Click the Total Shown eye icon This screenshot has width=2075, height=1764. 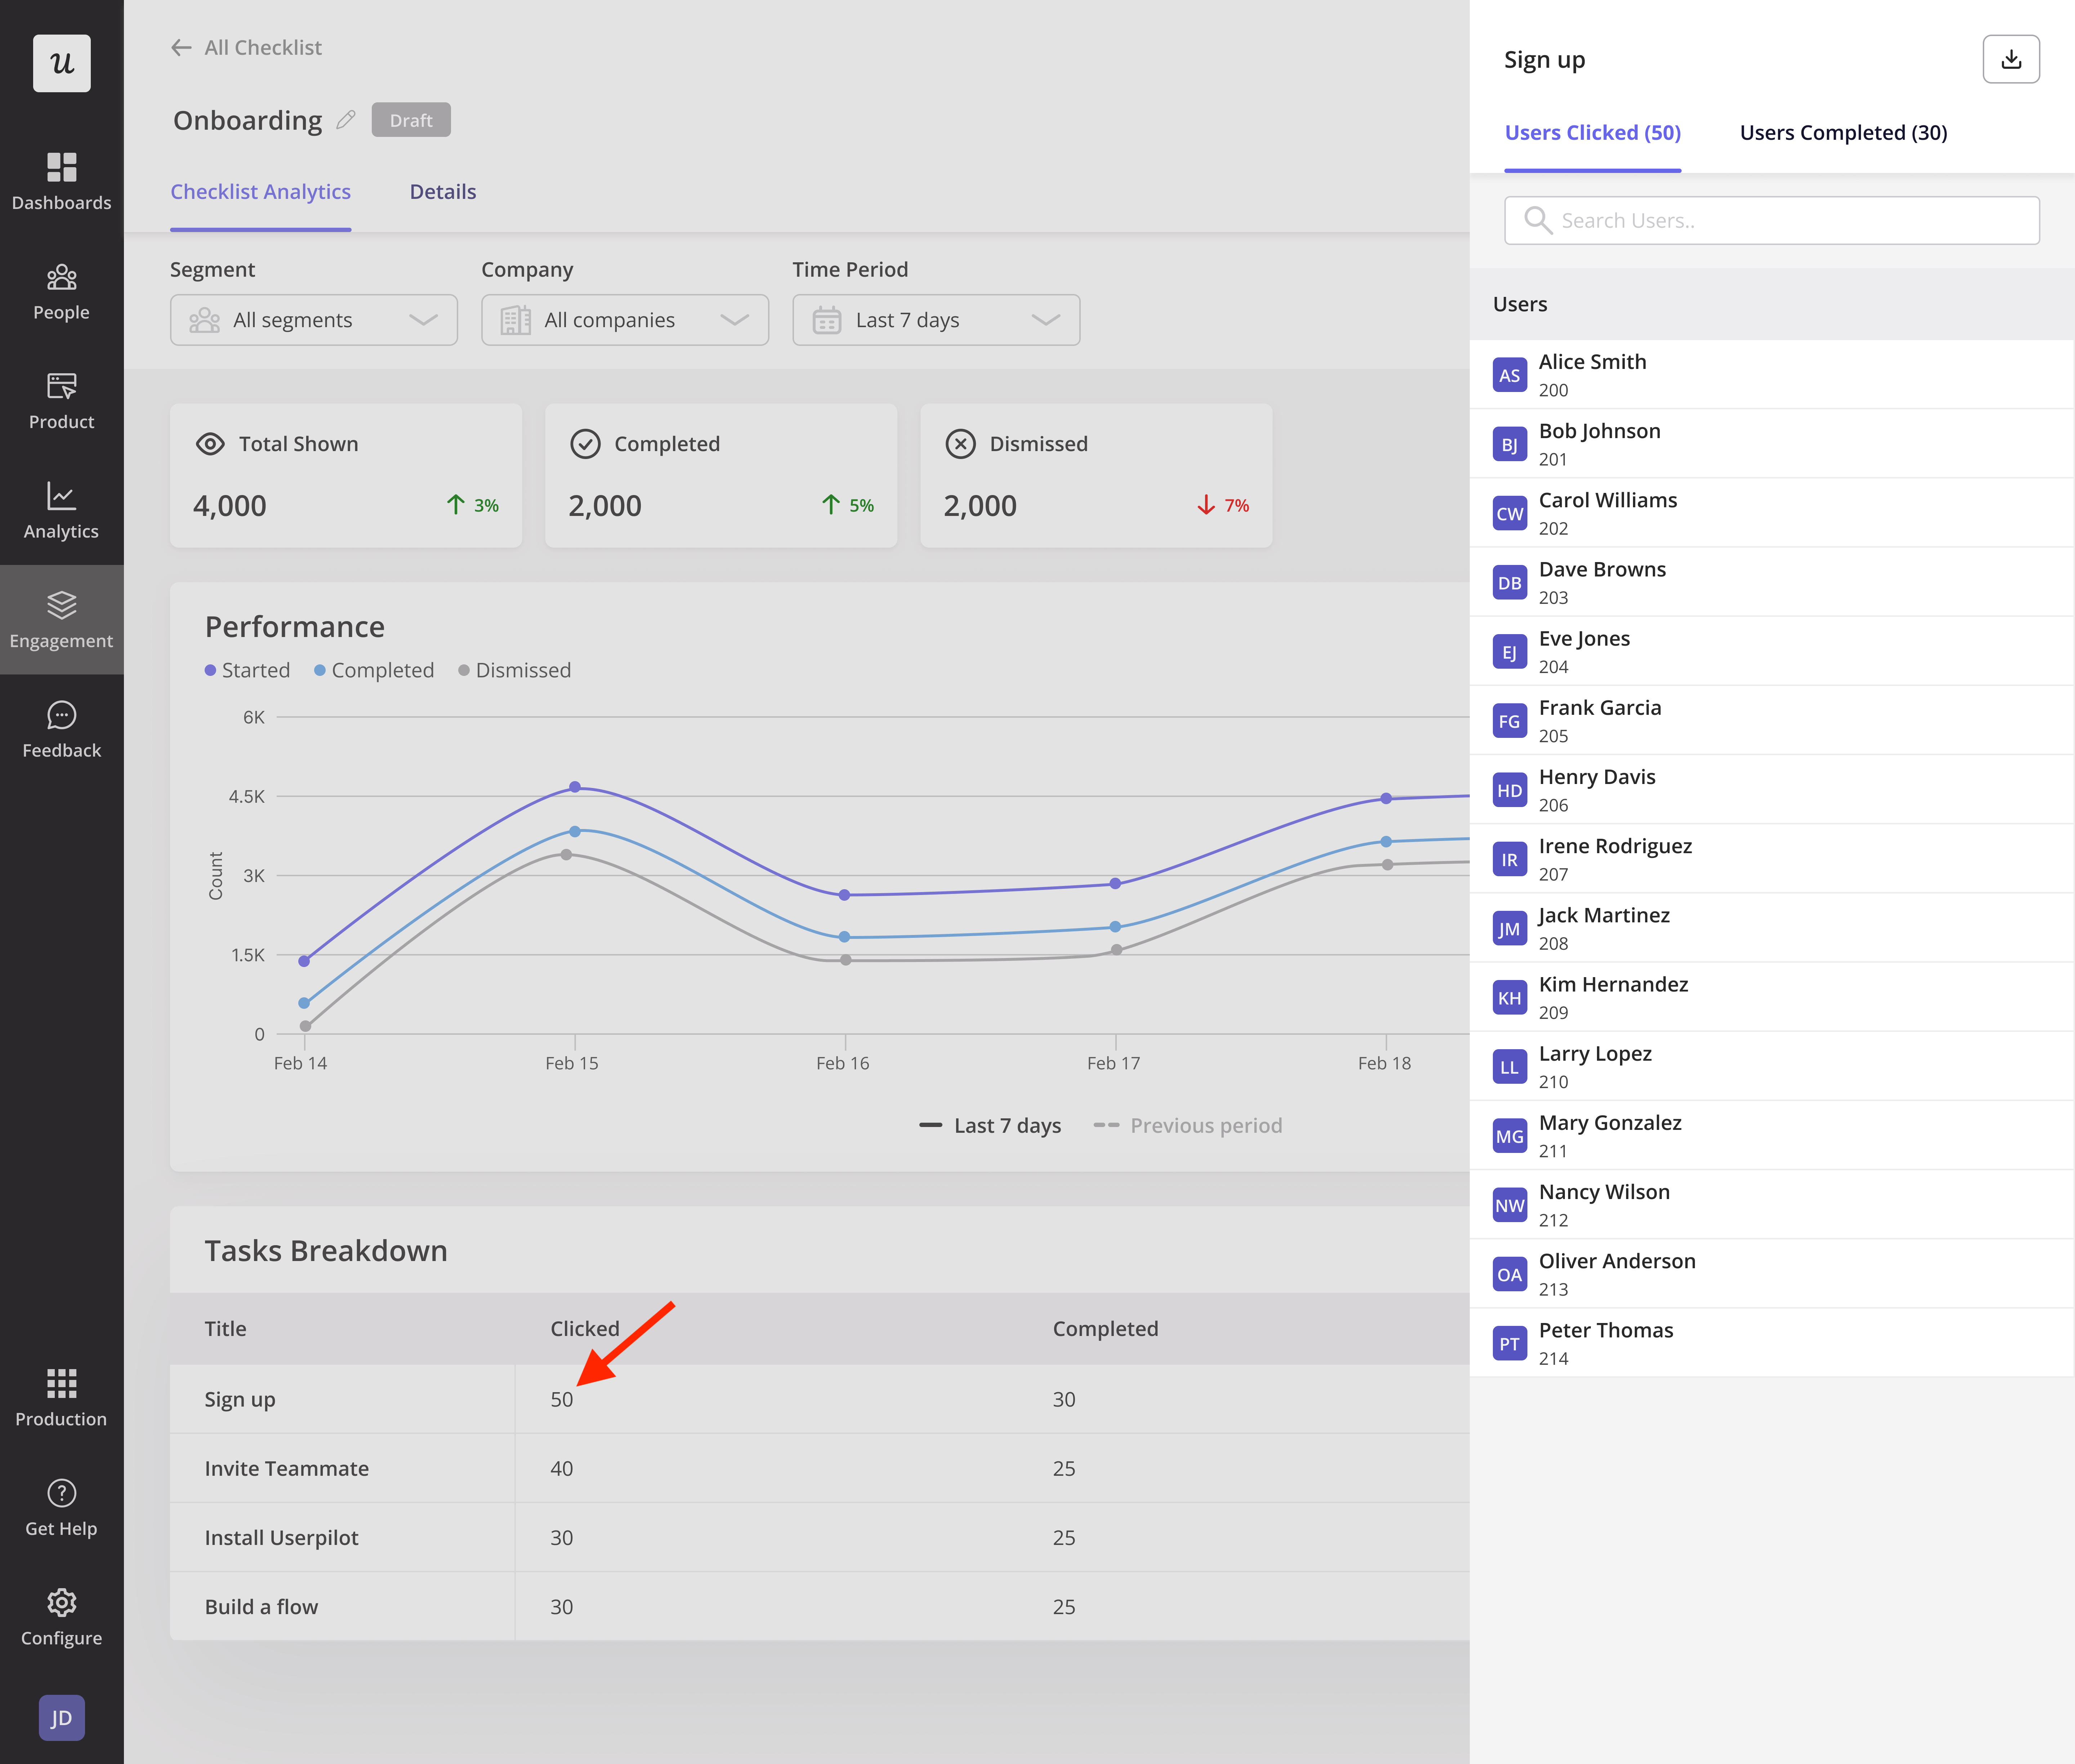point(210,444)
